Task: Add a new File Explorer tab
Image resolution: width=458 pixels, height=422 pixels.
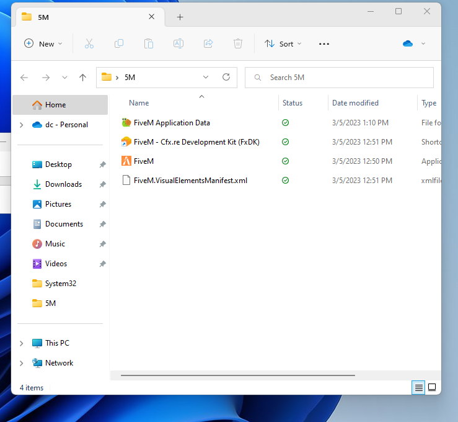Action: pos(180,17)
